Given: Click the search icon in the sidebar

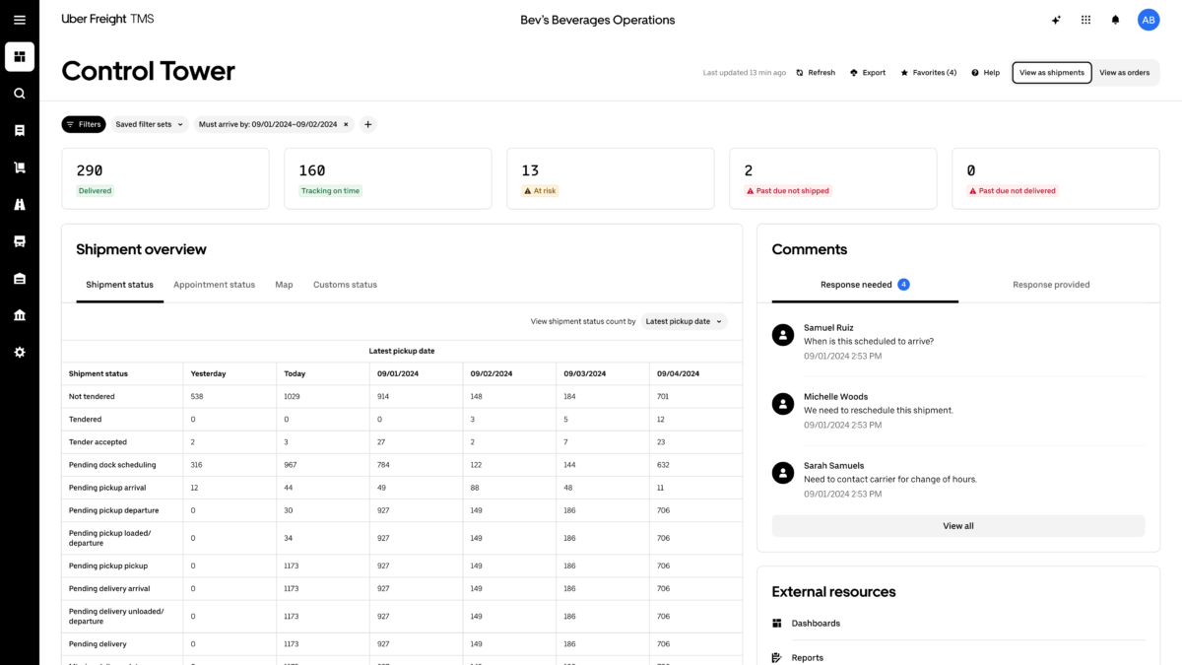Looking at the screenshot, I should click(20, 94).
